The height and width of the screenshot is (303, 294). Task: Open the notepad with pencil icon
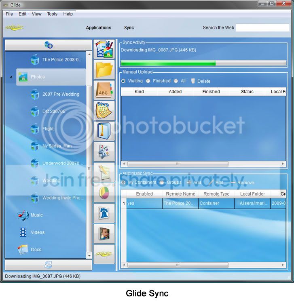coord(104,172)
